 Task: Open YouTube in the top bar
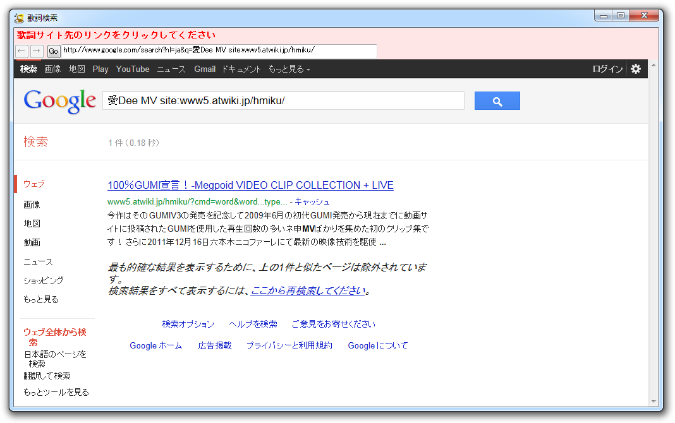click(x=133, y=69)
